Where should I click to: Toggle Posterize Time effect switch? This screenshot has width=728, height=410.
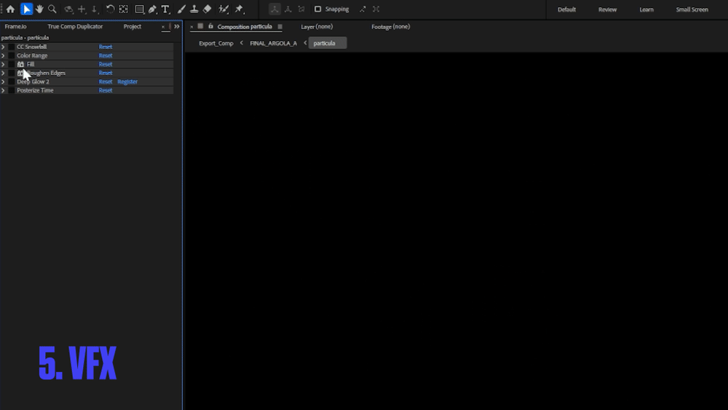11,90
